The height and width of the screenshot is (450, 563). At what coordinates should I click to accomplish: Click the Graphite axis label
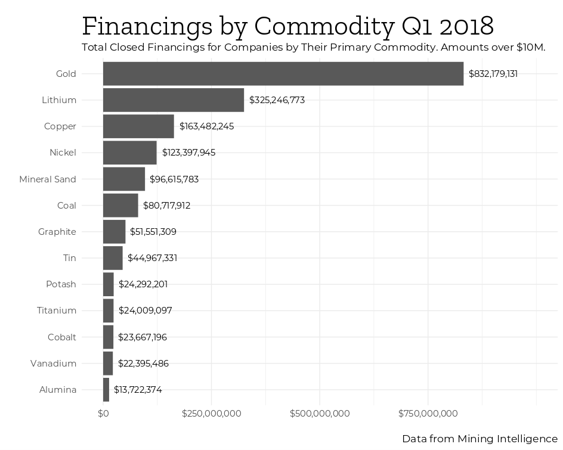click(57, 232)
